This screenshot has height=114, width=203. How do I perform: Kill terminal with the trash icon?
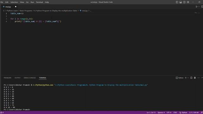point(195,78)
